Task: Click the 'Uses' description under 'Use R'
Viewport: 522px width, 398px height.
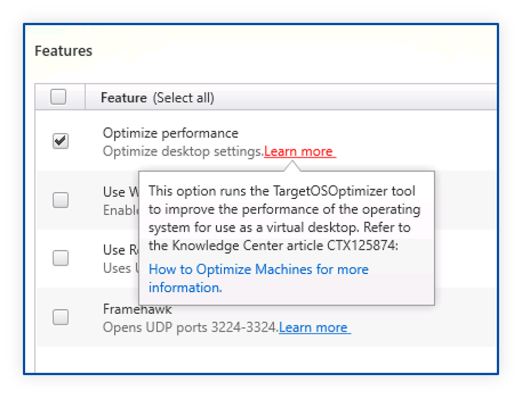Action: tap(118, 268)
